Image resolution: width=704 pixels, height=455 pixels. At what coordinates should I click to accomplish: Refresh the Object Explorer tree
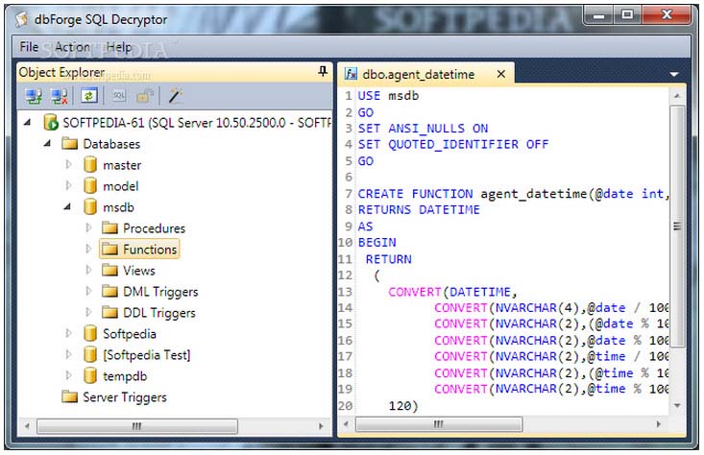[88, 96]
